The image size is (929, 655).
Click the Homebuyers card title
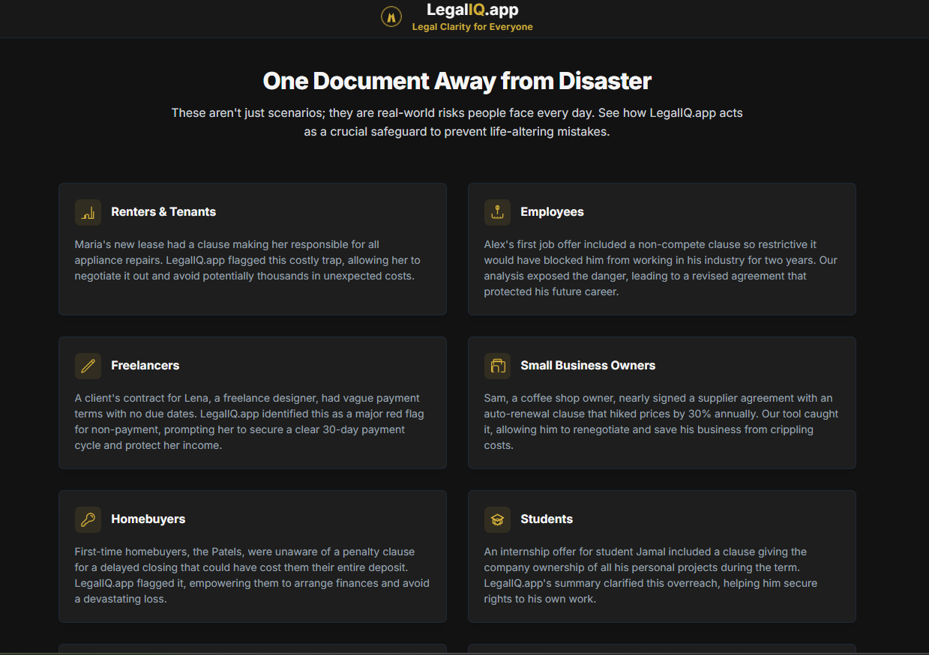tap(148, 519)
